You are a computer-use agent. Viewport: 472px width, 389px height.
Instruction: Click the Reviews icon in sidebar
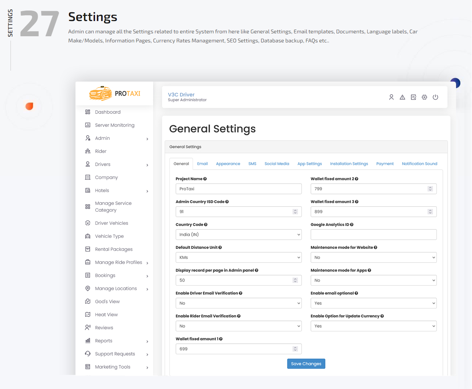pos(88,327)
